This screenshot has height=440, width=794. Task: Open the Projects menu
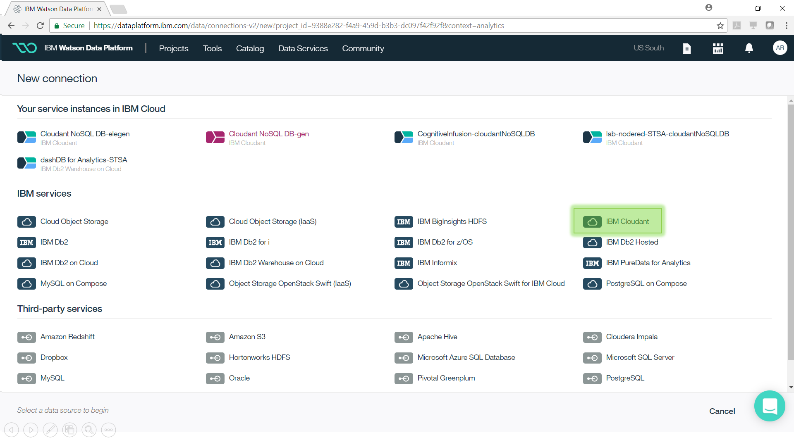[x=174, y=48]
